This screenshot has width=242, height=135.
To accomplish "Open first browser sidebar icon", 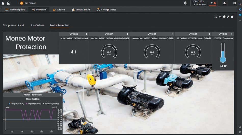I will (240, 4).
